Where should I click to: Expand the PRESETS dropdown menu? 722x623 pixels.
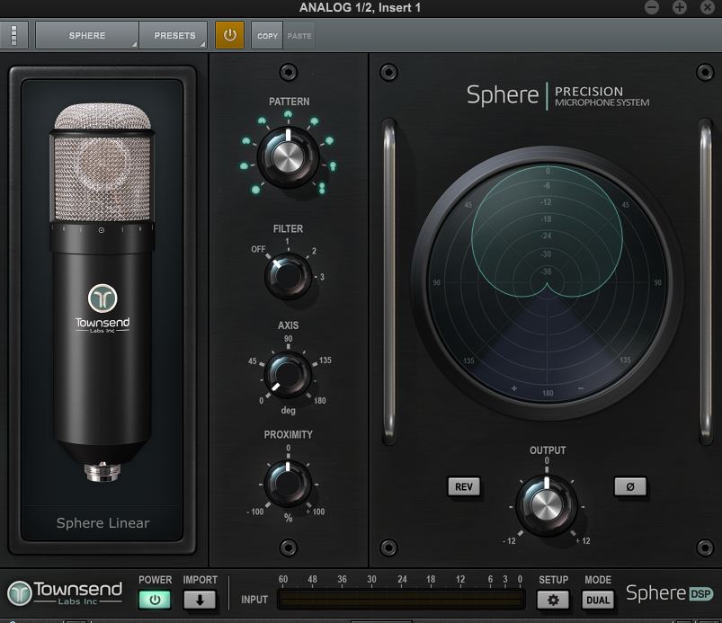tap(174, 36)
